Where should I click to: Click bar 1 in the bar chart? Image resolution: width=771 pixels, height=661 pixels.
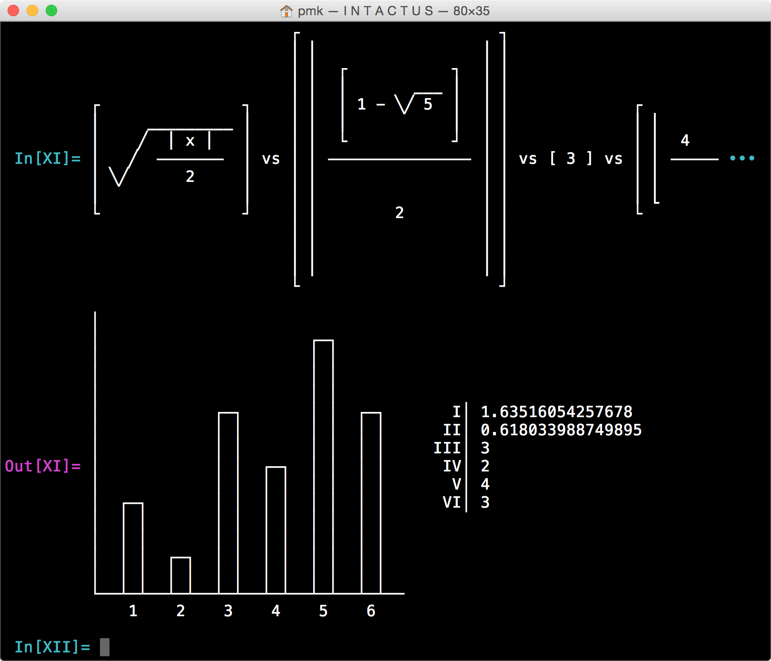[133, 548]
